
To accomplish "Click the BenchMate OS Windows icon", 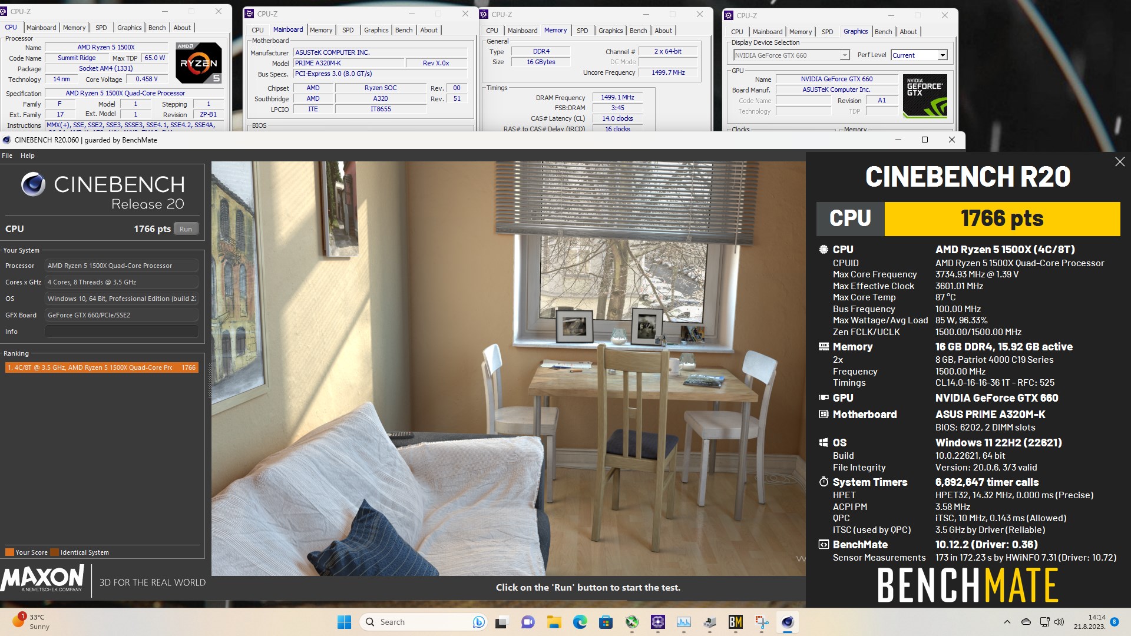I will pos(824,443).
